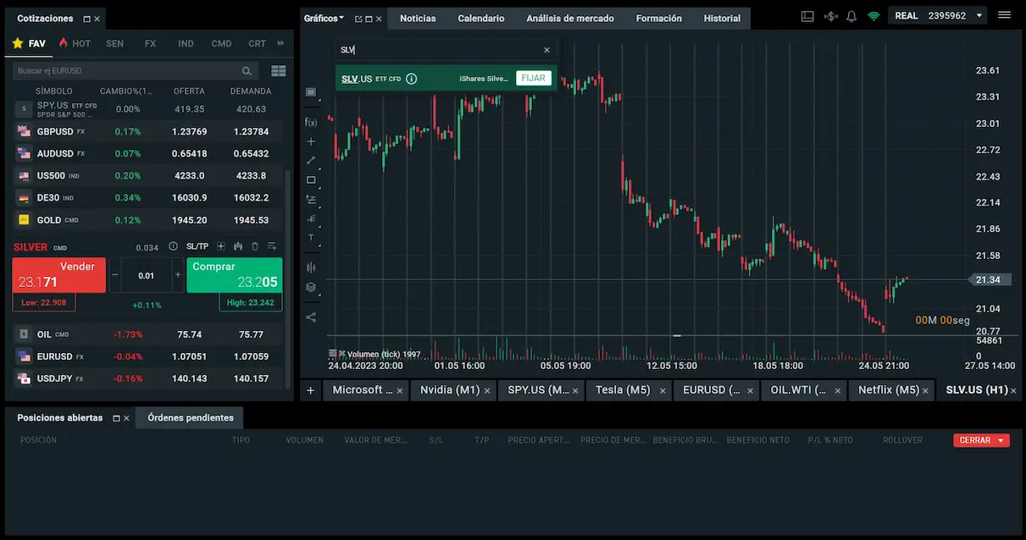
Task: Expand more quote category tabs
Action: 280,43
